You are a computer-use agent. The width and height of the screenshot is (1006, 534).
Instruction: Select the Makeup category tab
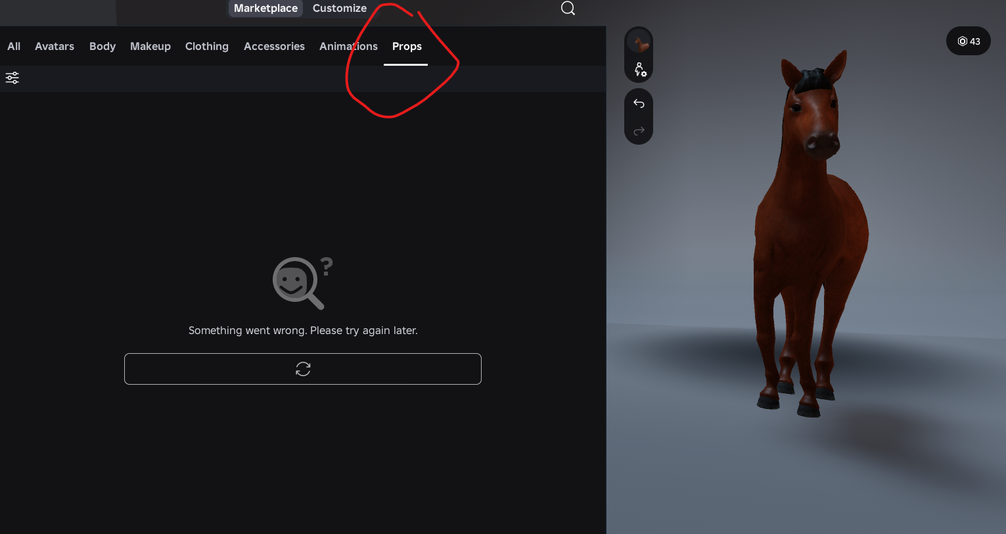coord(150,46)
